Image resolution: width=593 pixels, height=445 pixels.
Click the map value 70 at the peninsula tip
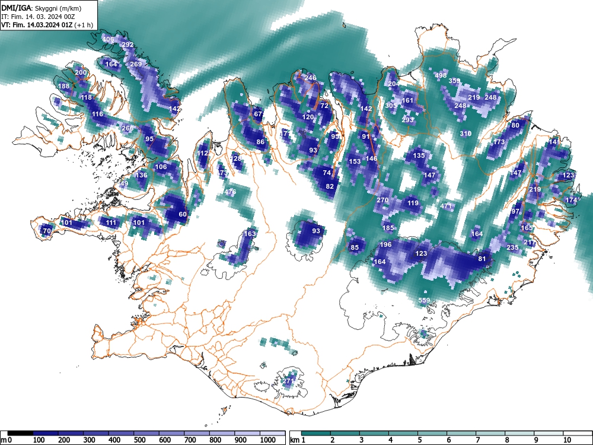click(47, 231)
